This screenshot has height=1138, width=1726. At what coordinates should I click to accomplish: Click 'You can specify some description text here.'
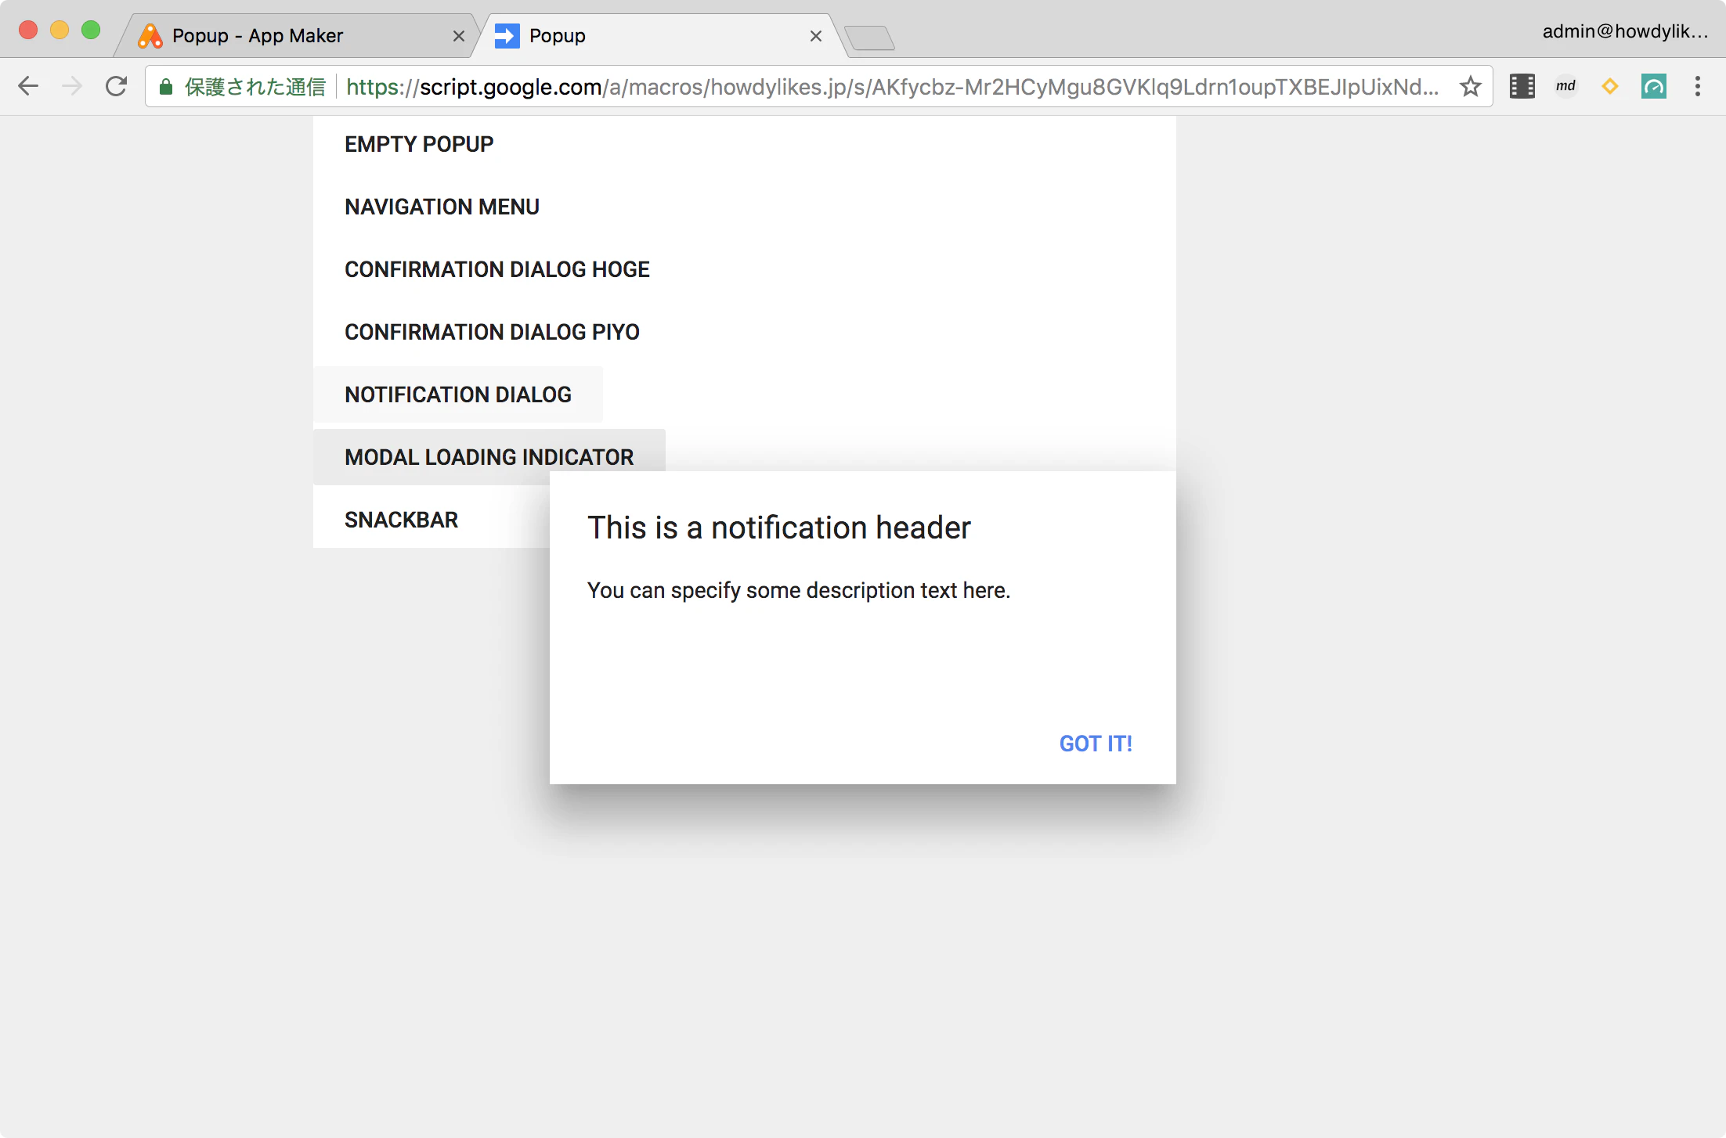pyautogui.click(x=799, y=590)
